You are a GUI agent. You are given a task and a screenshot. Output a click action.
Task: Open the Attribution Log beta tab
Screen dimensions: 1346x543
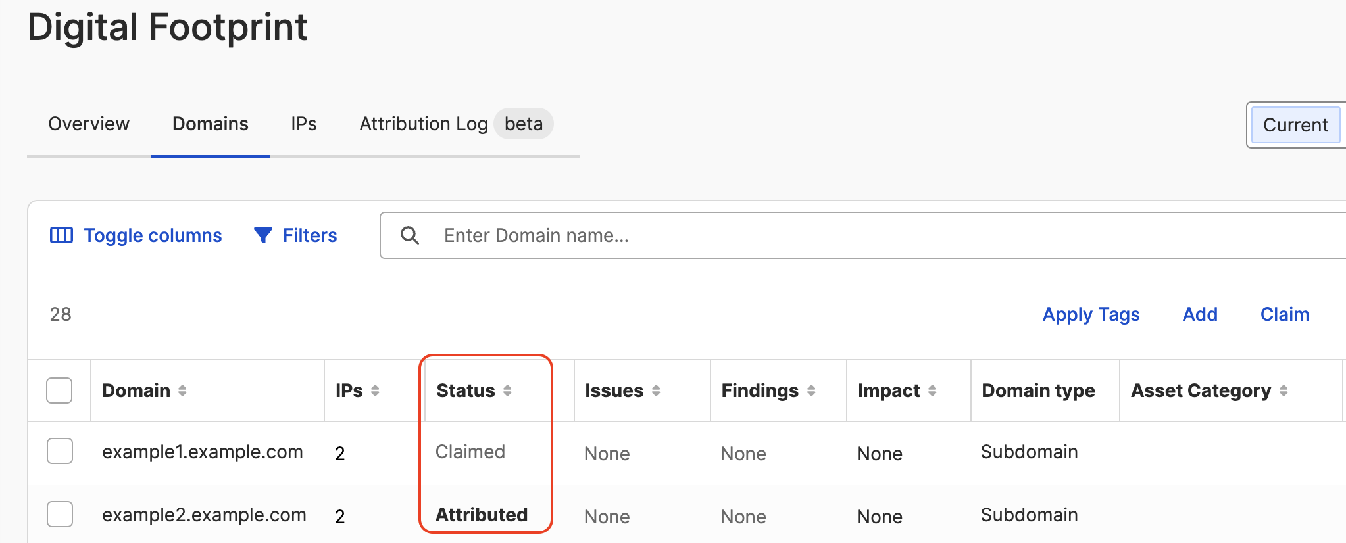click(x=455, y=124)
